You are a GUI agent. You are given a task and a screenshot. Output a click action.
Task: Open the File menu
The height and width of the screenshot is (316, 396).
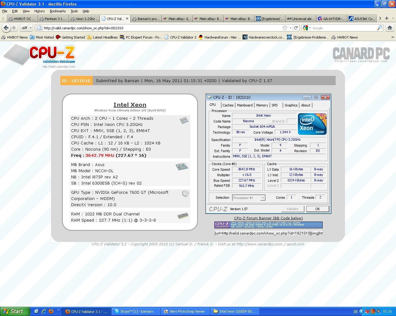click(x=5, y=11)
